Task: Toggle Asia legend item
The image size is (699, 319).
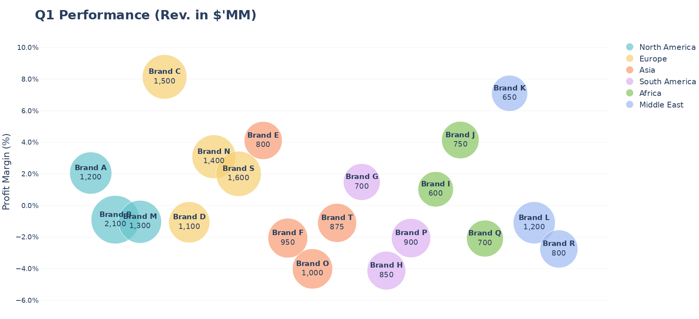Action: 647,70
